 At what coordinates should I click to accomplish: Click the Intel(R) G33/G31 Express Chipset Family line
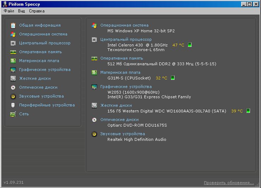click(149, 97)
